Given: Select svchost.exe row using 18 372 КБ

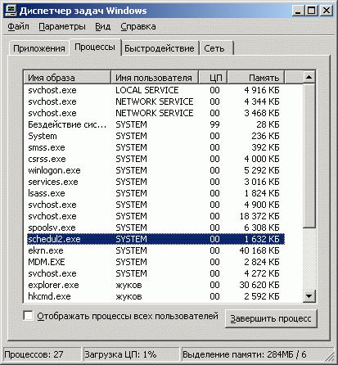Looking at the screenshot, I should point(155,216).
